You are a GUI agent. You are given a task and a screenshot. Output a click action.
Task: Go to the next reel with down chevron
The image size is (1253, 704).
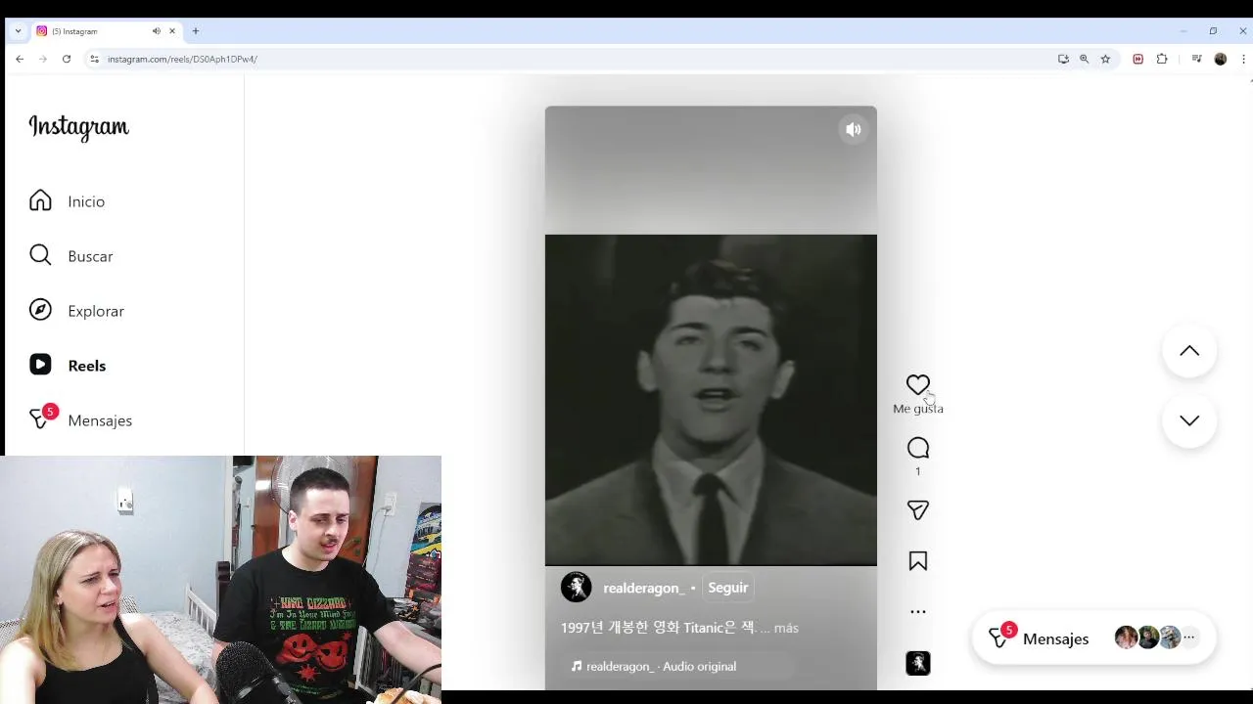(1189, 420)
